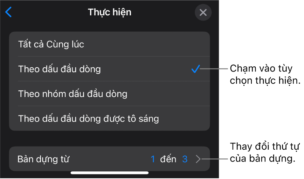Tap the starting build number 1
Viewport: 304px width, 179px height.
coord(153,159)
